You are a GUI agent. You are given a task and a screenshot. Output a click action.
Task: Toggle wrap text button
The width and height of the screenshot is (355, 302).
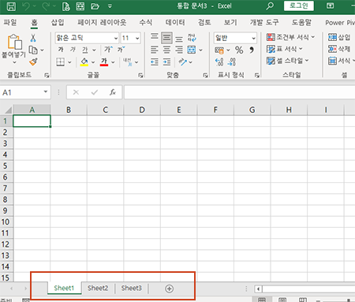click(x=192, y=38)
